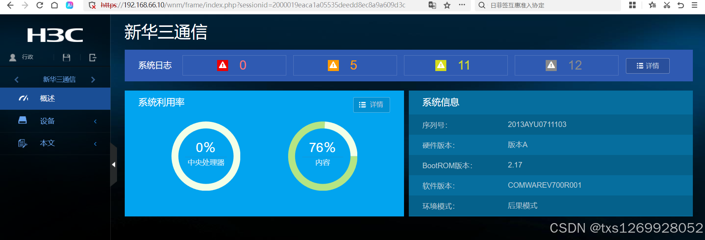
Task: Click the H3C logo
Action: tap(55, 35)
